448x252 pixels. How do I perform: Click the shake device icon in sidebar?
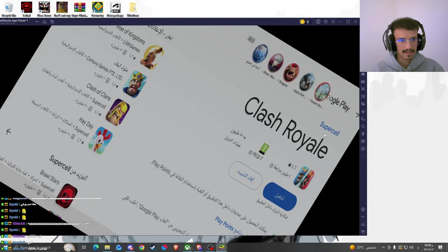[363, 126]
